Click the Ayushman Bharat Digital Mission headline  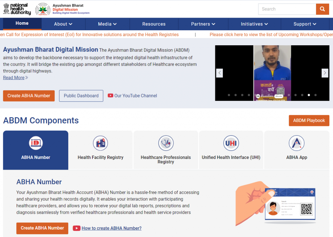pyautogui.click(x=50, y=49)
